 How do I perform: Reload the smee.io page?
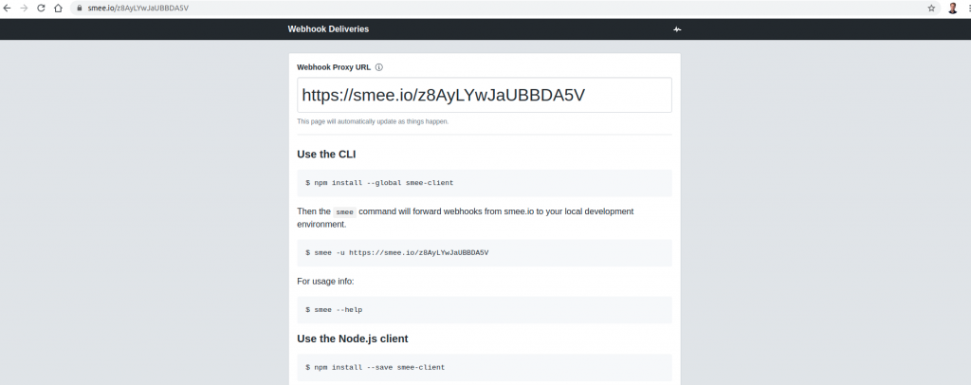[x=41, y=8]
